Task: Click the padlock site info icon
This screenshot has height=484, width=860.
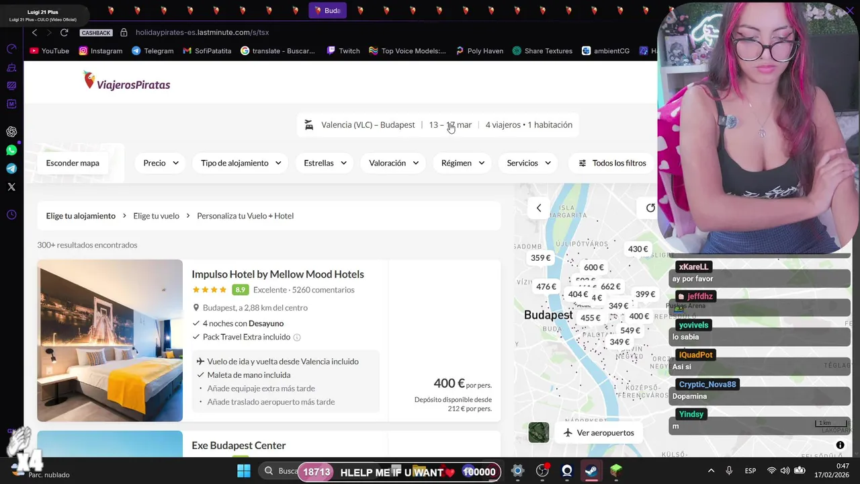Action: (x=124, y=32)
